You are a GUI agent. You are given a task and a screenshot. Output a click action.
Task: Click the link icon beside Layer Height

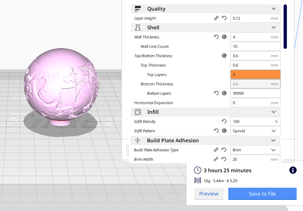coord(216,18)
